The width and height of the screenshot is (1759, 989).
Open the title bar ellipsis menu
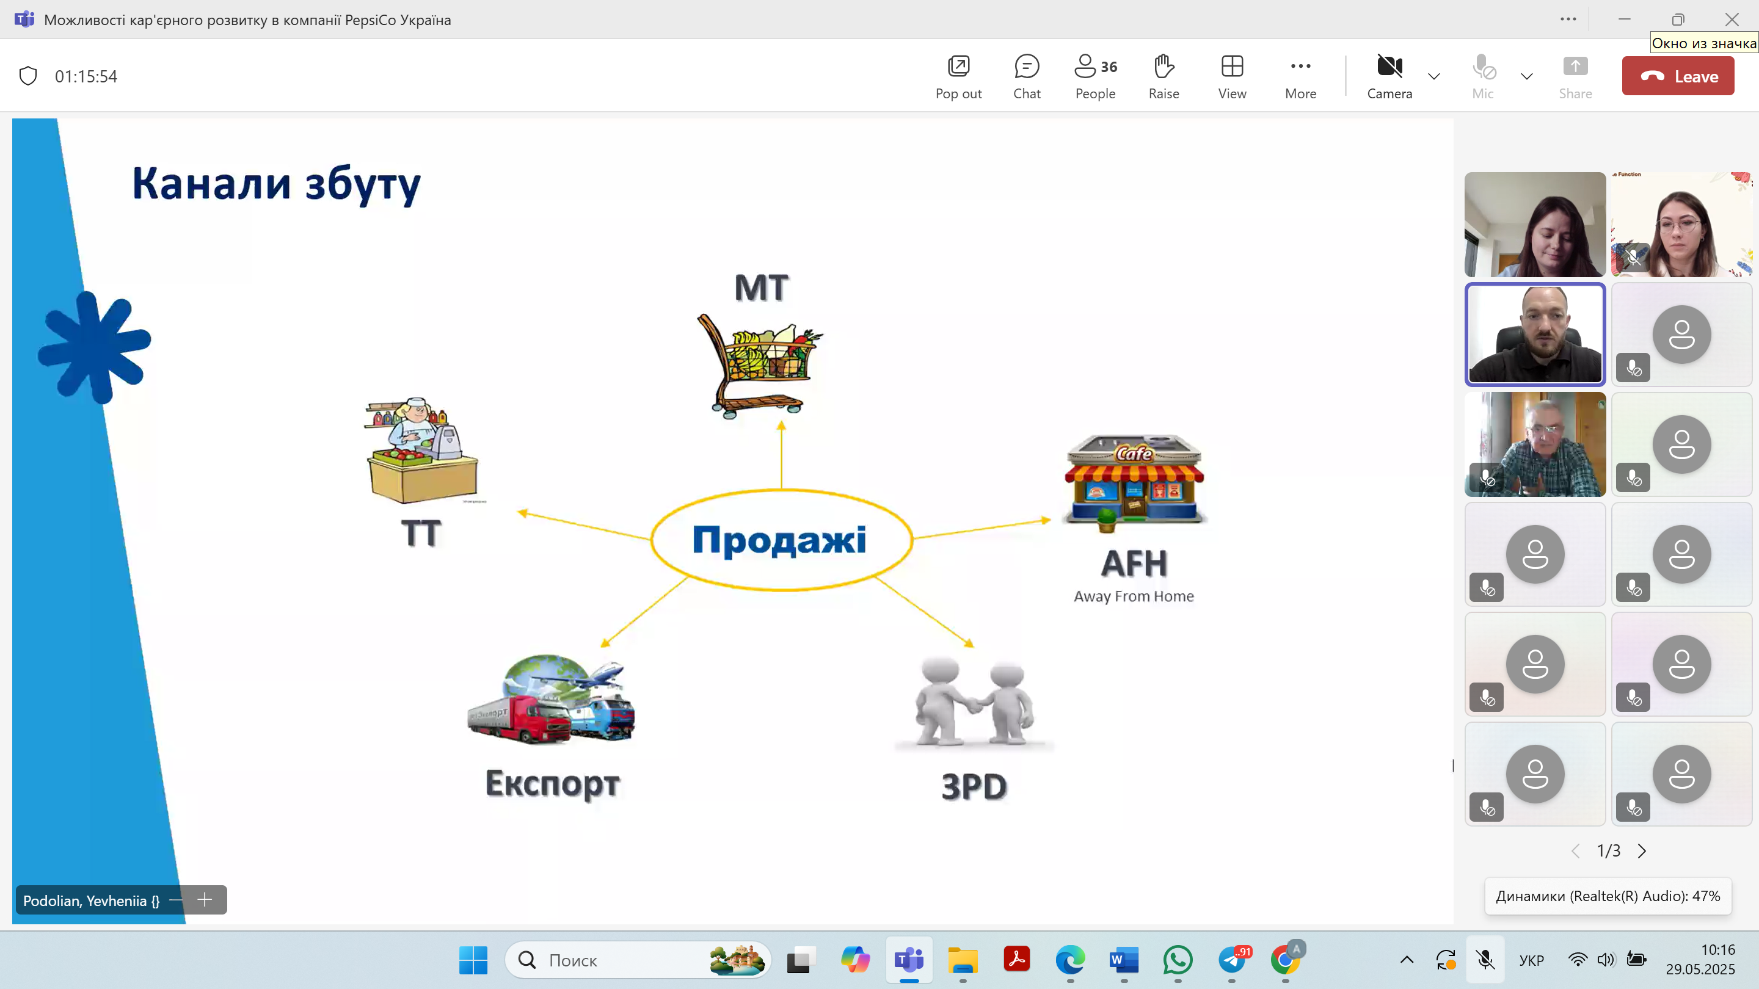pos(1568,19)
